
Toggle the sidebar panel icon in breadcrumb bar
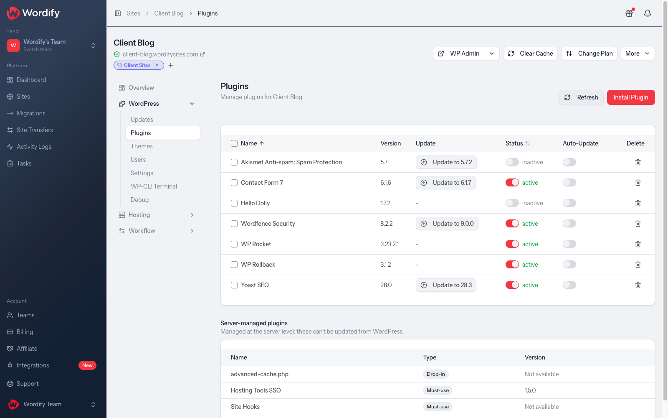(118, 13)
